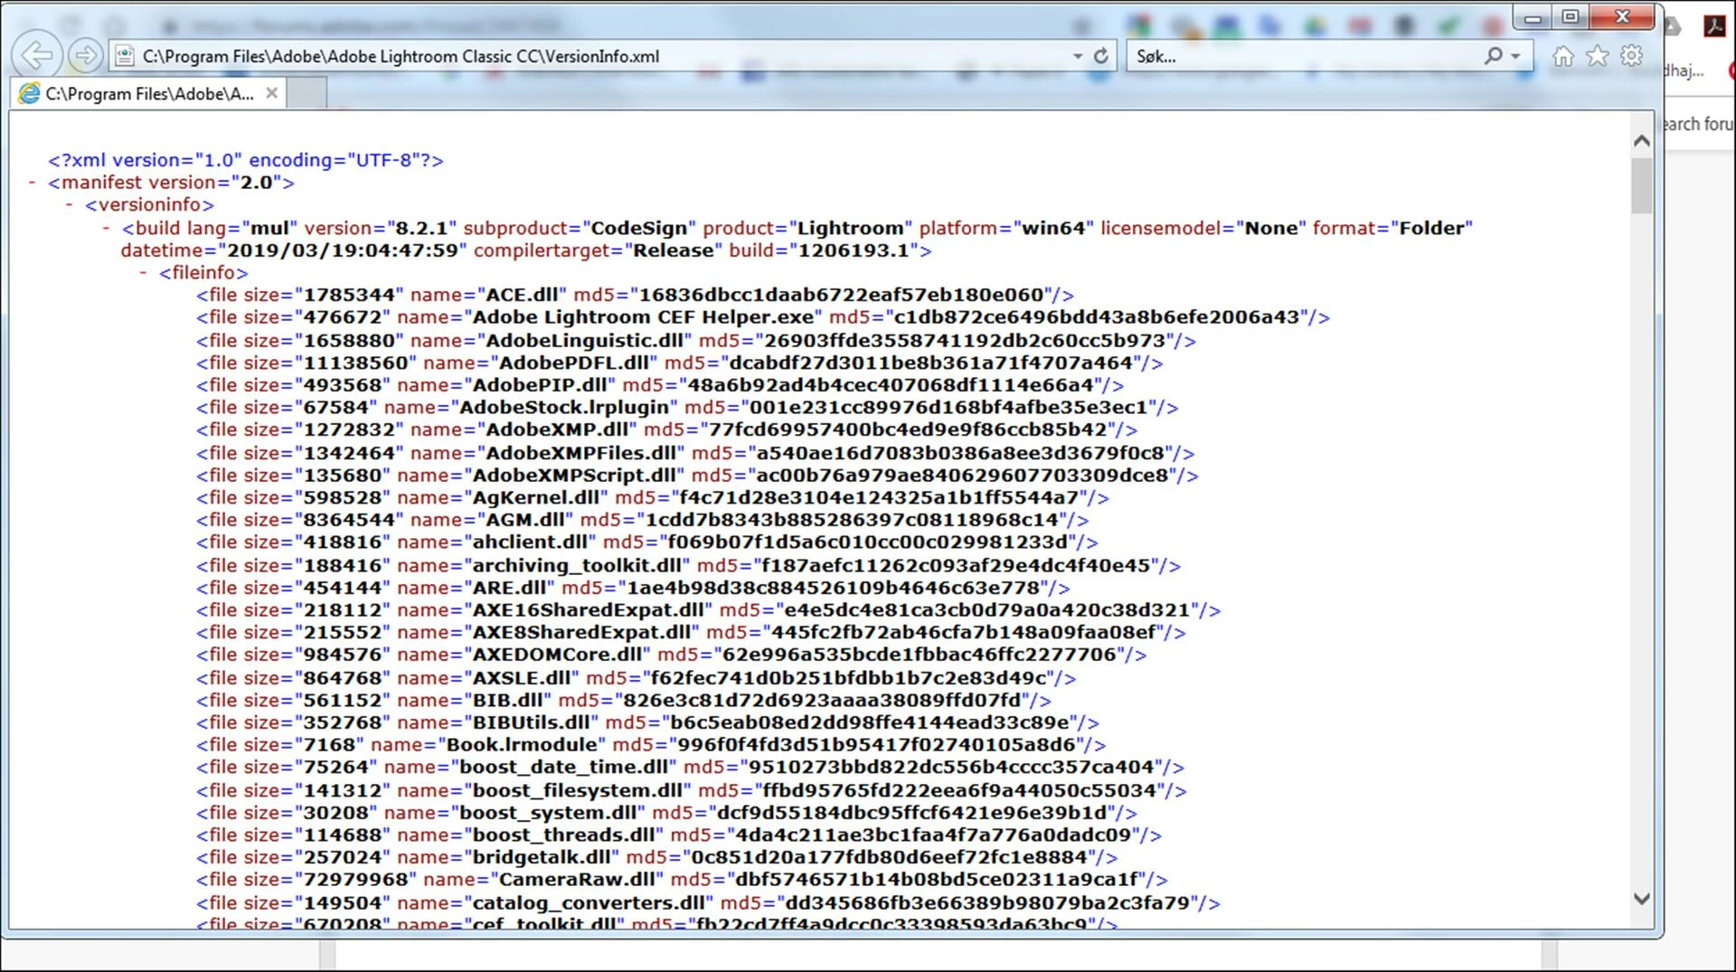Click the AdobeXMPScript.dll entry
The width and height of the screenshot is (1736, 972).
point(697,476)
